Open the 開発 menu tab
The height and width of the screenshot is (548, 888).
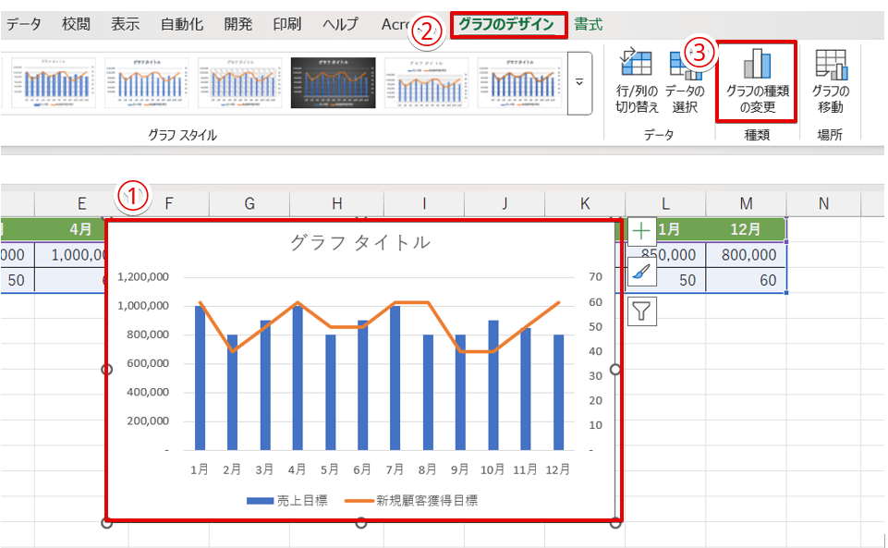pos(237,25)
